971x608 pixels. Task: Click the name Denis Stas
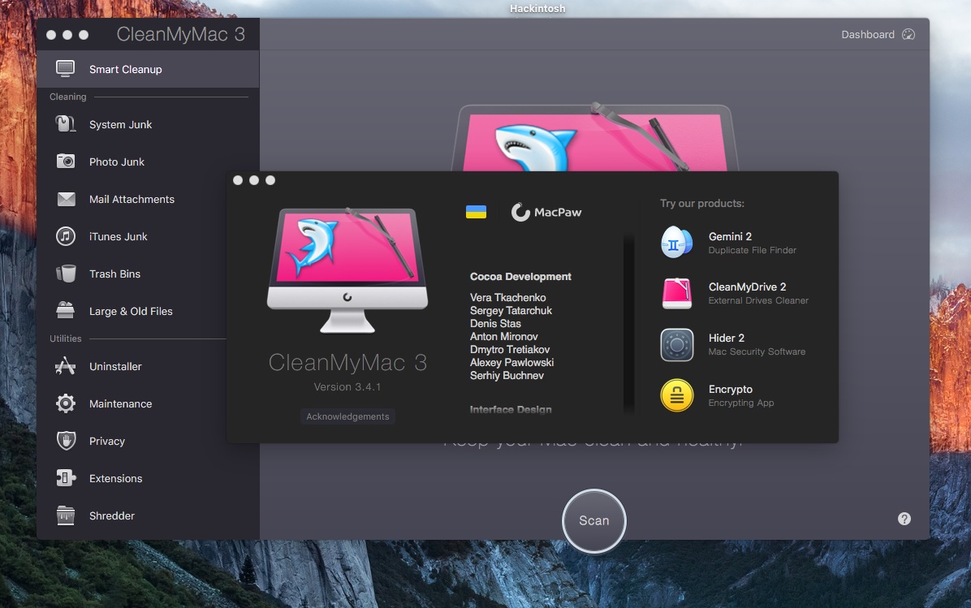[495, 323]
